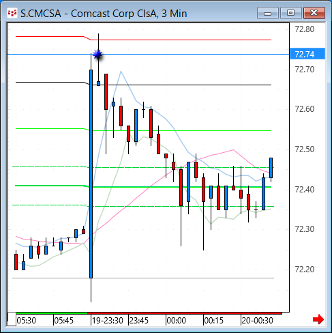The width and height of the screenshot is (332, 333).
Task: Click the 72.40 price axis label
Action: [x=305, y=189]
